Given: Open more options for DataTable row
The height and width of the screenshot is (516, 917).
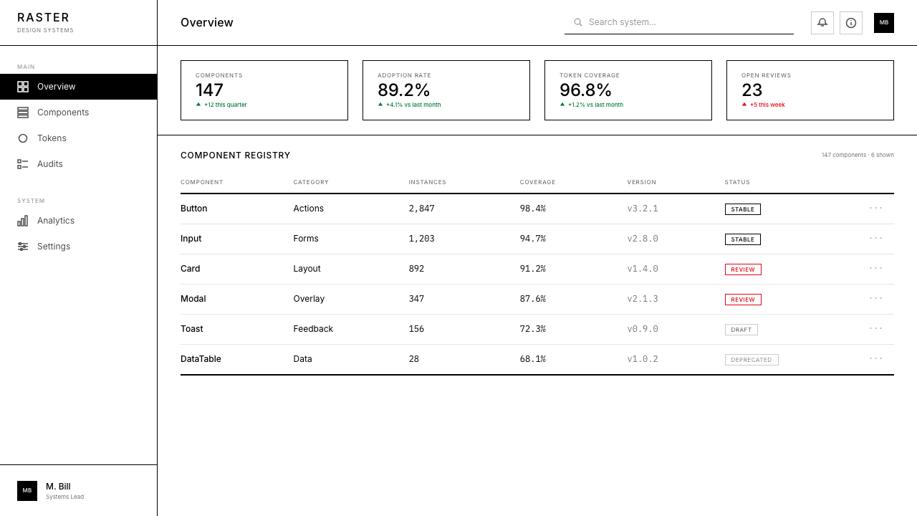Looking at the screenshot, I should click(876, 359).
